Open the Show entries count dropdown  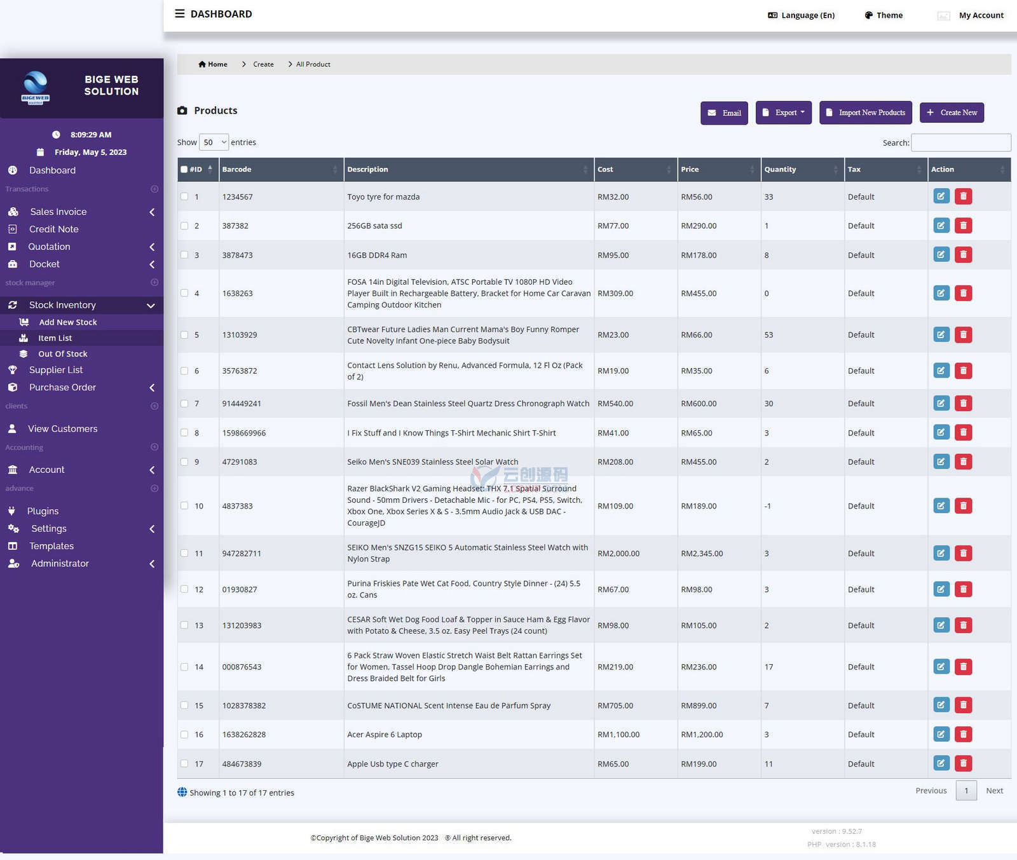pyautogui.click(x=214, y=142)
